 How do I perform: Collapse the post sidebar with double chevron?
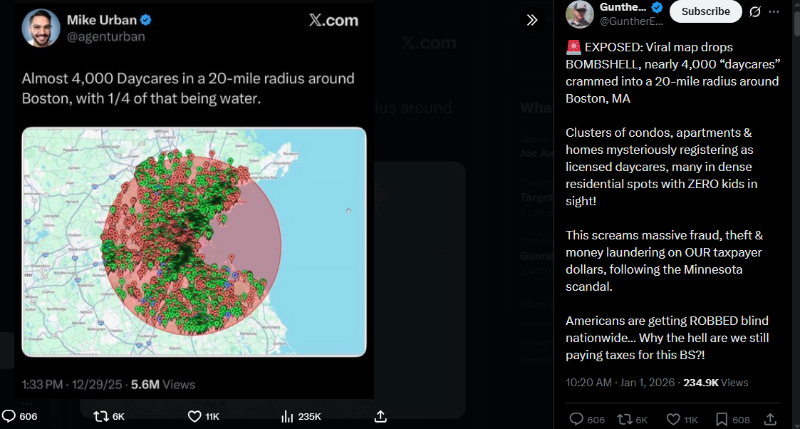[532, 20]
